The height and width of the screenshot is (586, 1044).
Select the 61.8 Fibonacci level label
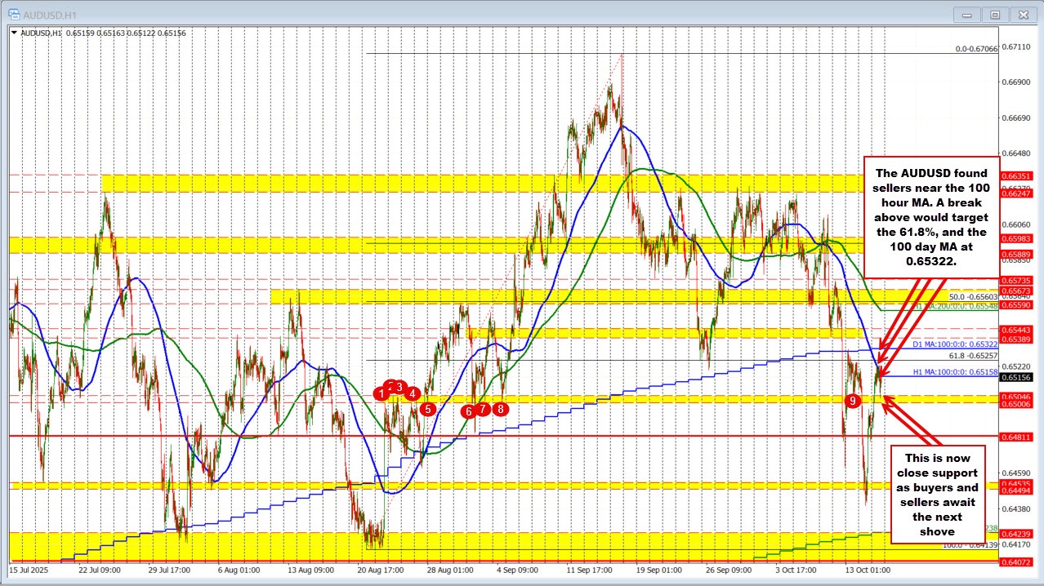[x=972, y=357]
